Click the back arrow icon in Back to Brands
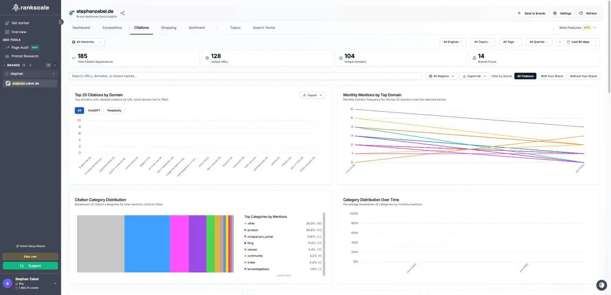This screenshot has width=611, height=295. pyautogui.click(x=519, y=13)
